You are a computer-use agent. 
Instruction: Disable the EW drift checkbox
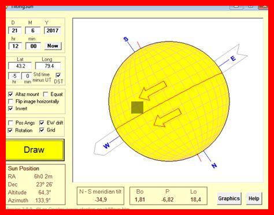(42, 123)
